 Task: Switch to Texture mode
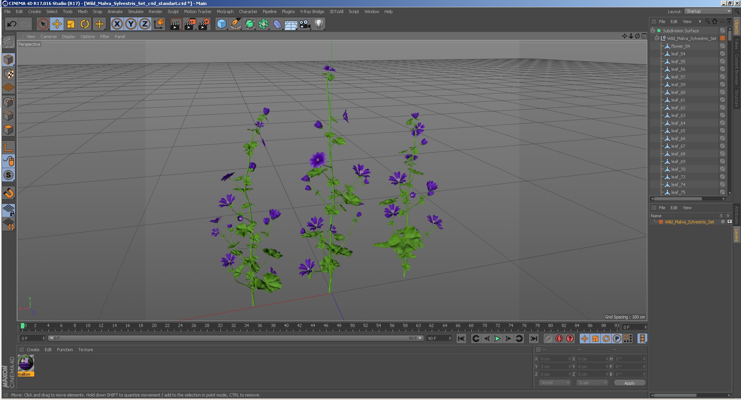point(8,74)
